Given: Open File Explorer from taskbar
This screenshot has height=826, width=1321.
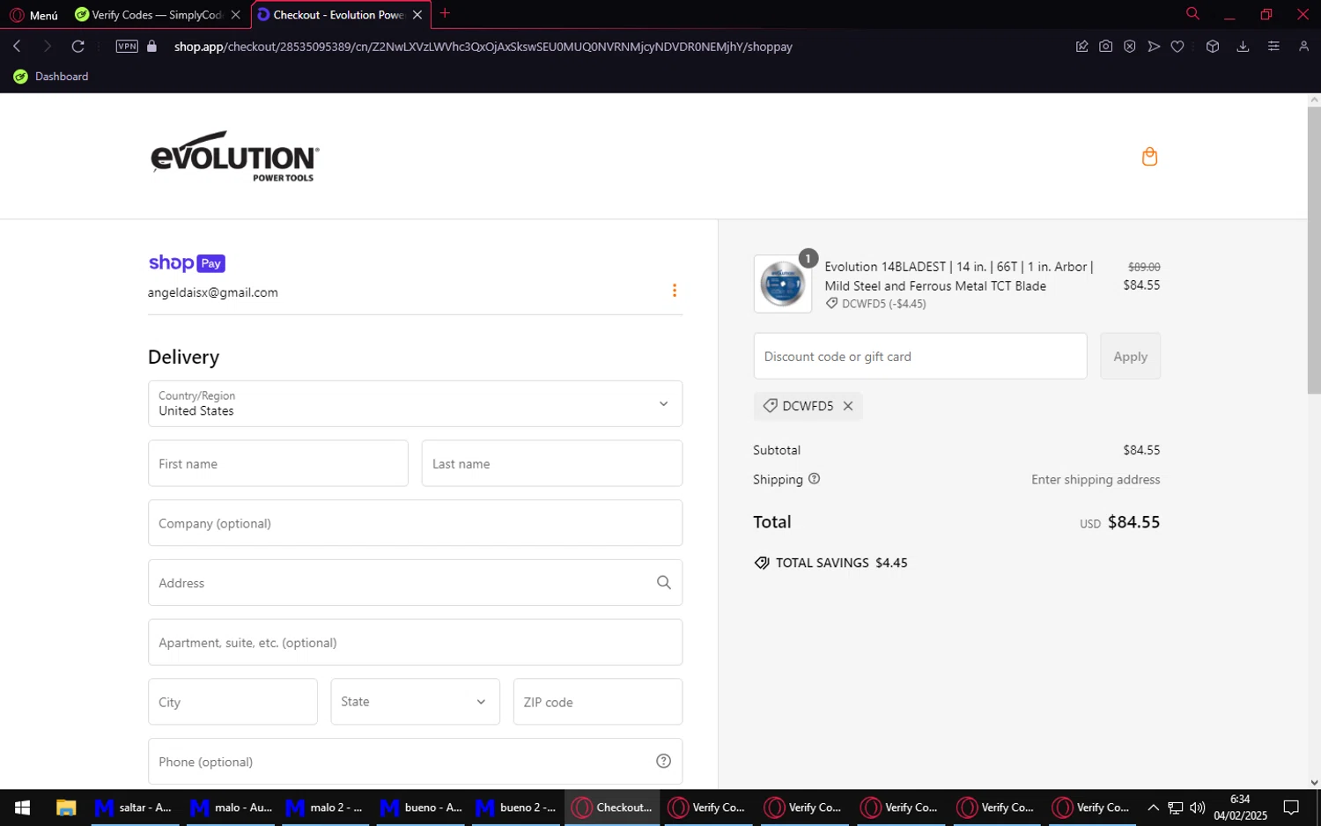Looking at the screenshot, I should (66, 808).
